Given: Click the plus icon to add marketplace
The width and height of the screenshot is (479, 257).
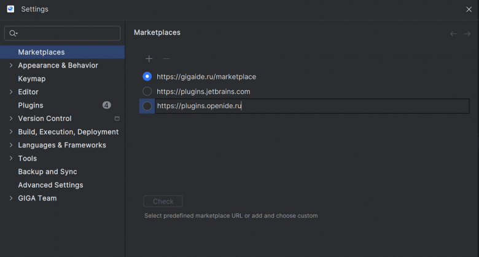Looking at the screenshot, I should (149, 59).
